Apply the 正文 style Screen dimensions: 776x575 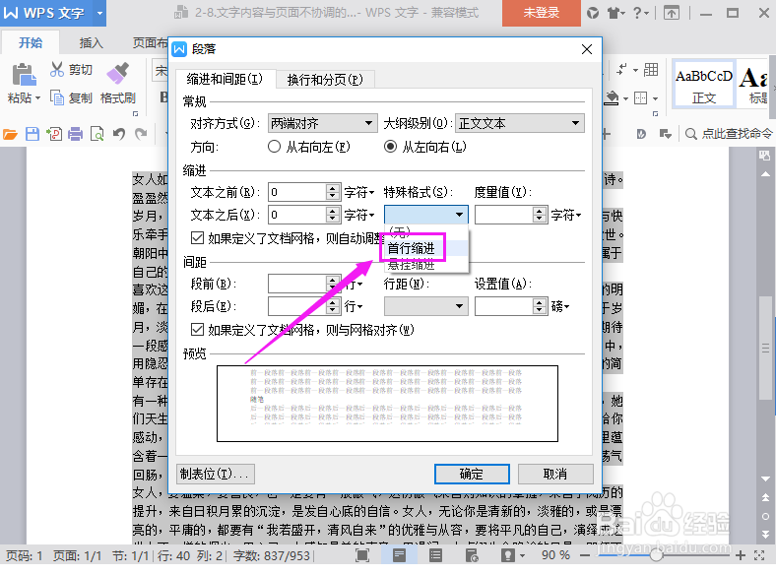pos(704,83)
